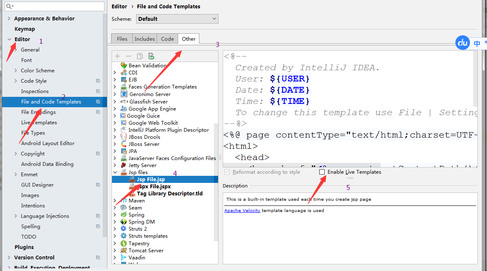Click the Google Guice icon
The height and width of the screenshot is (271, 487).
(123, 116)
